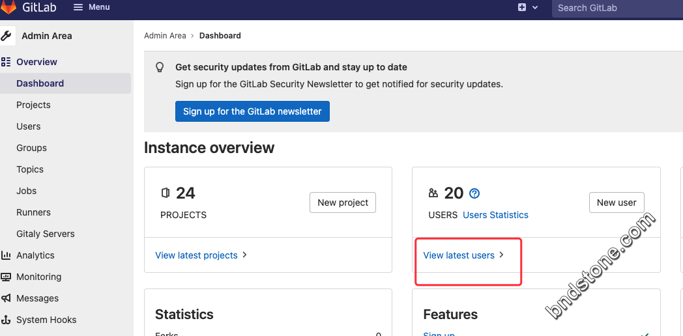Focus the Search GitLab field
The image size is (683, 336).
pos(617,8)
